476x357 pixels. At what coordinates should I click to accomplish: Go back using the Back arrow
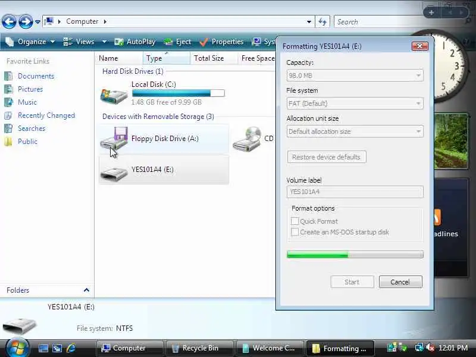click(x=9, y=21)
